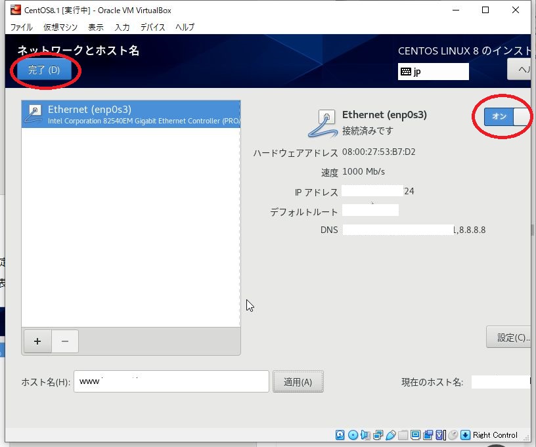Click the Ethernet (enp0s3) heading in the details pane

(384, 115)
